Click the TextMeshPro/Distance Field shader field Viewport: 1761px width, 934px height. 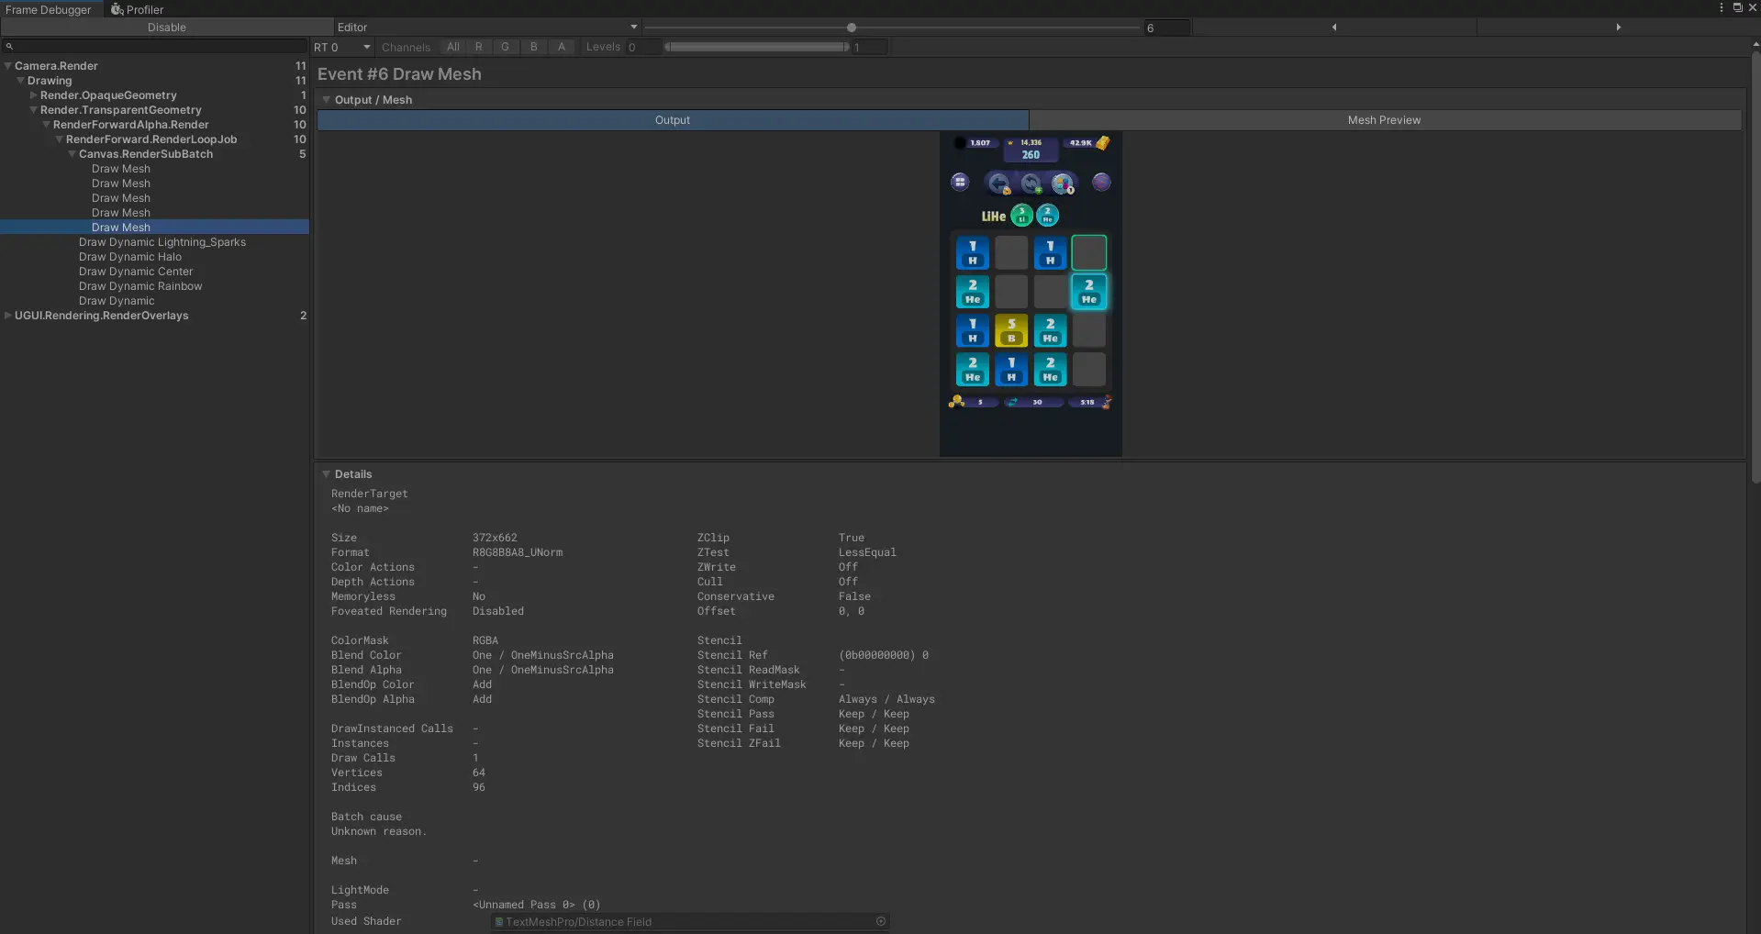point(683,921)
